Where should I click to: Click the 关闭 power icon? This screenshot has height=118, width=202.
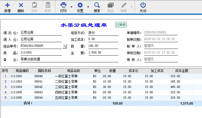(143, 5)
